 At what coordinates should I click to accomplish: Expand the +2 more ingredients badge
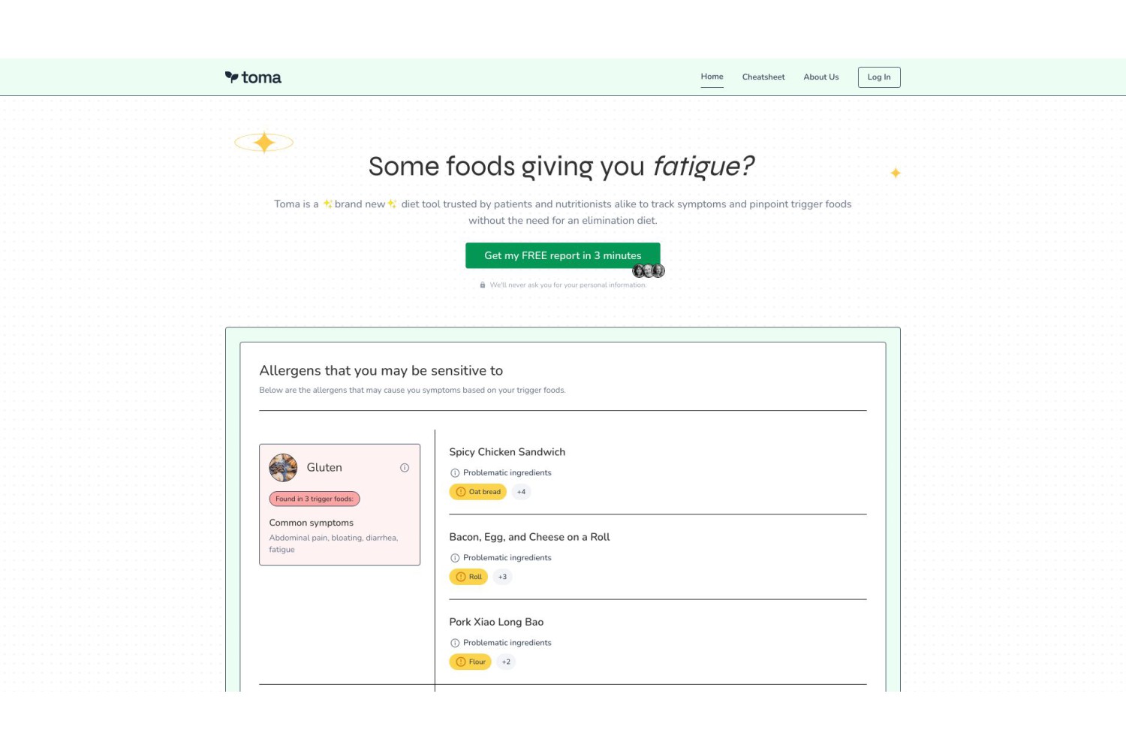coord(506,662)
